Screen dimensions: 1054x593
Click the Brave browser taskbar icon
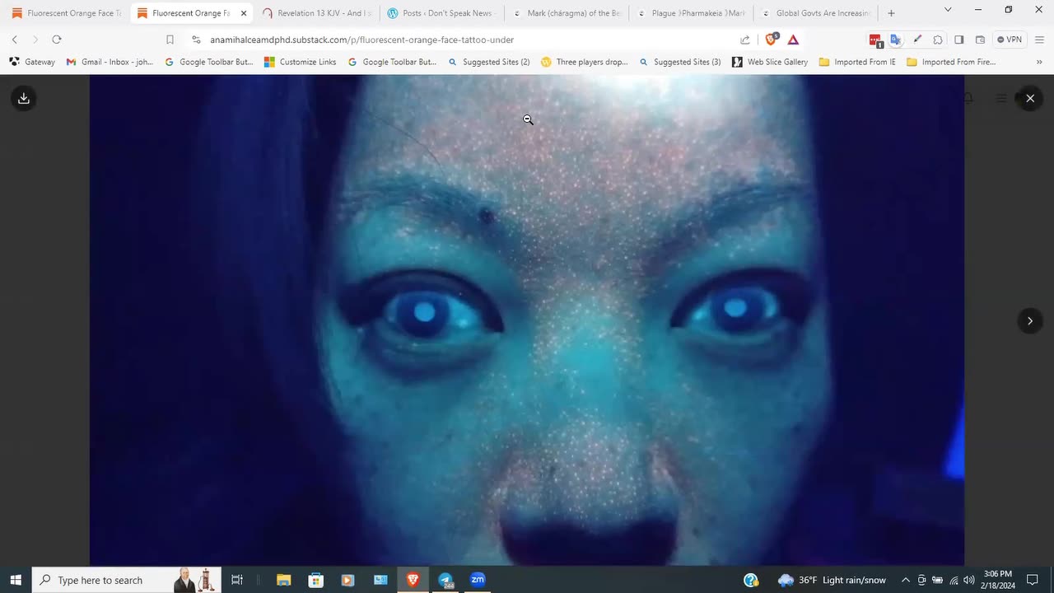413,580
